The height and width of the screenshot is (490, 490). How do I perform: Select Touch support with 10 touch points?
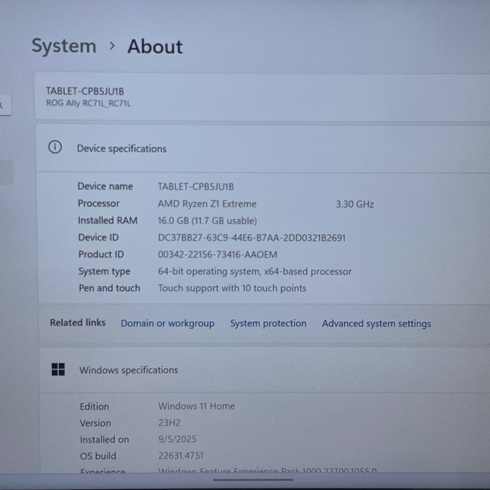[x=232, y=288]
